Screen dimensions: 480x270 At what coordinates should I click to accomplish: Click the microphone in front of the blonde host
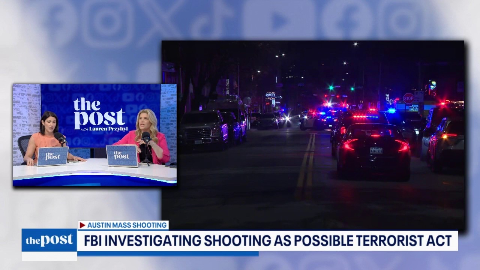(146, 137)
